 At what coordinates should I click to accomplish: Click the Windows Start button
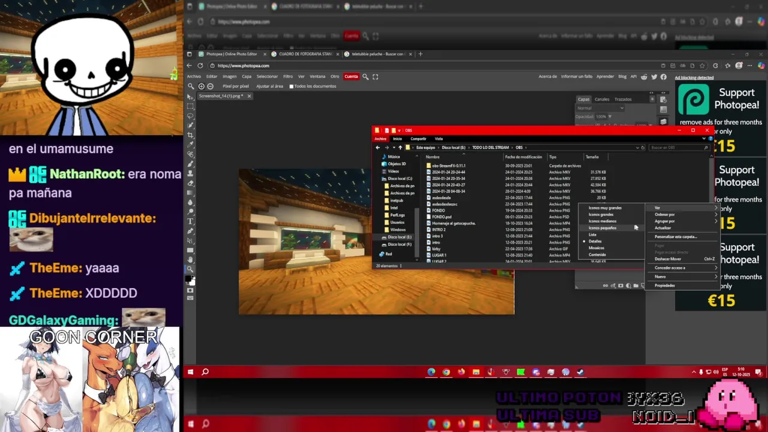[190, 372]
